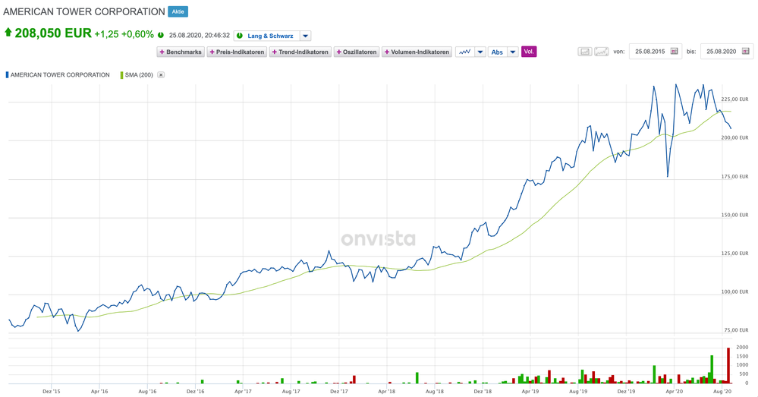The width and height of the screenshot is (758, 397).
Task: Open calendar for the 'von' start date
Action: (x=675, y=52)
